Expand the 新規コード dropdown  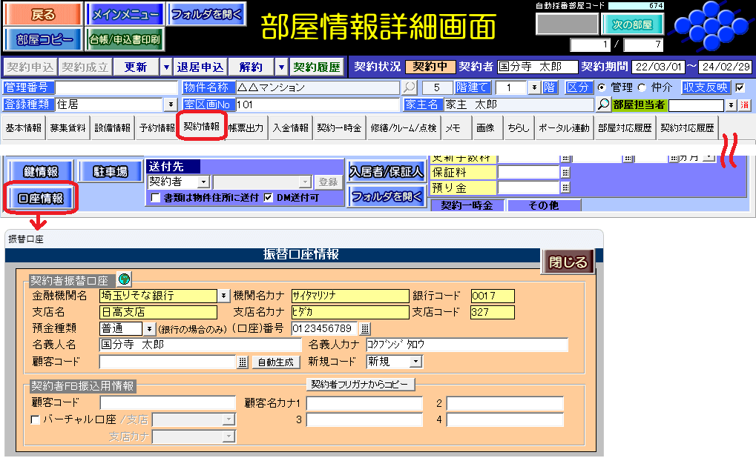pos(415,362)
